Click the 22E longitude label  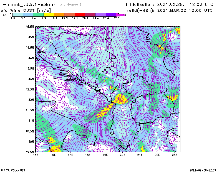click(x=157, y=155)
